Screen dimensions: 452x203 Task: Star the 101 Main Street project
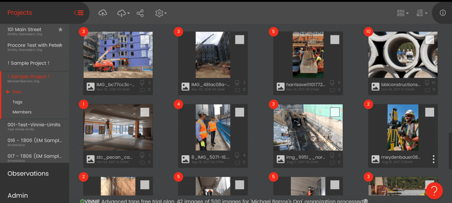coord(60,29)
